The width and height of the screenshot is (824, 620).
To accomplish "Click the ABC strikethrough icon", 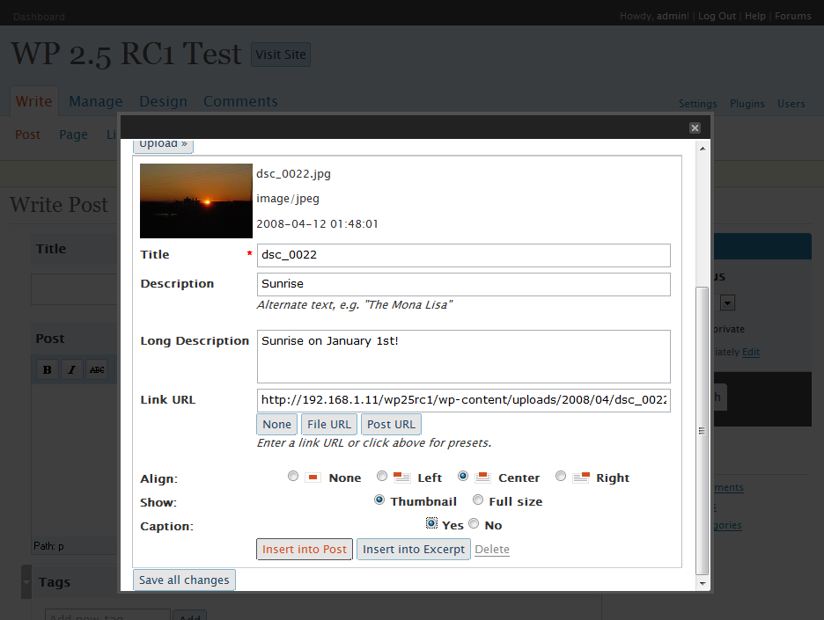I will tap(97, 369).
